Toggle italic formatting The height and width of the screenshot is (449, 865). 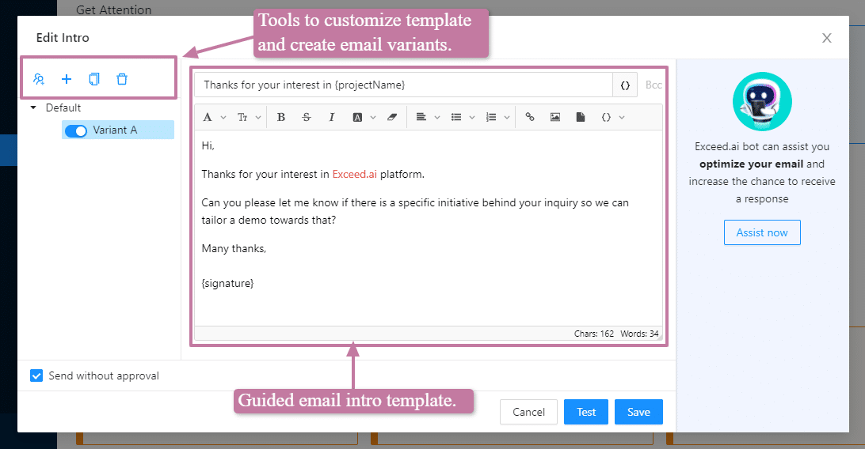coord(332,117)
